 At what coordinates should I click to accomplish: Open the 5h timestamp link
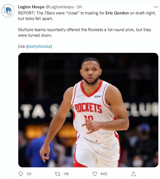click(80, 7)
